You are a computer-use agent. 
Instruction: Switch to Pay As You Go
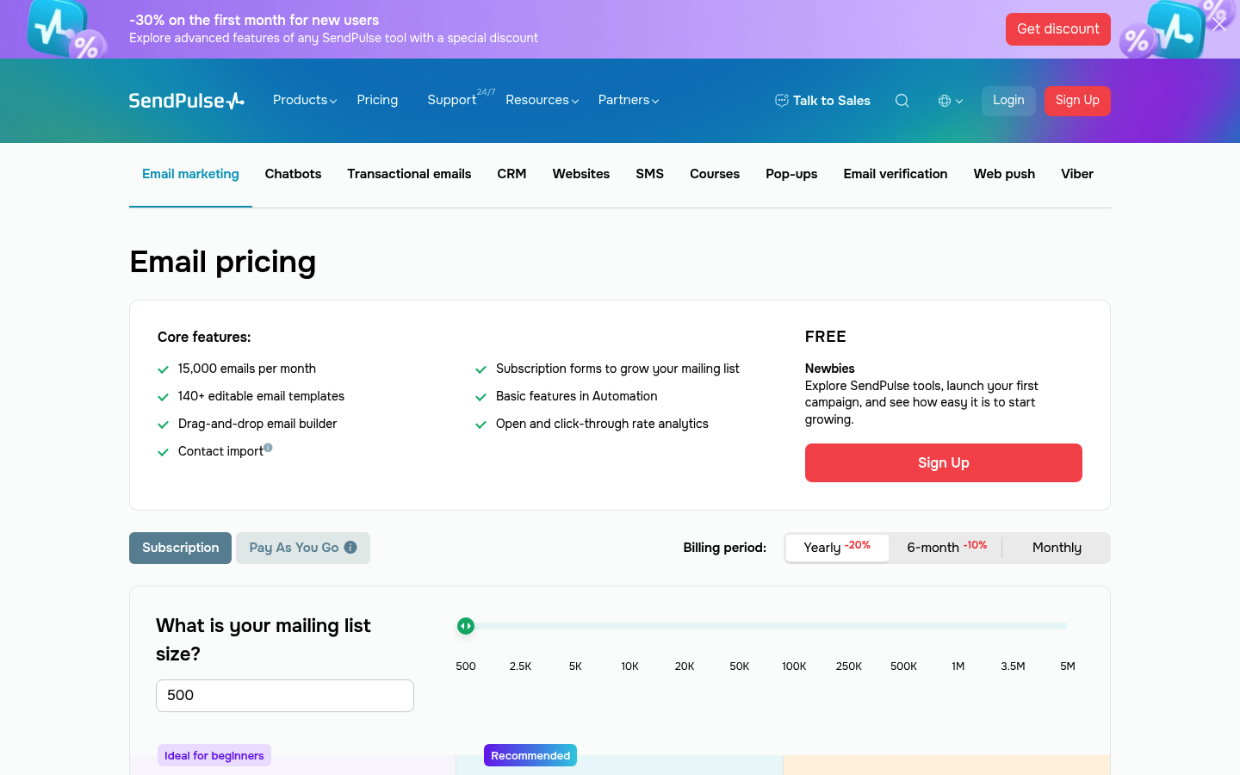303,548
